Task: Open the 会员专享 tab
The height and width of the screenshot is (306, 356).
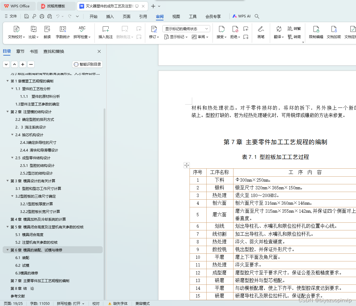Action: click(213, 17)
